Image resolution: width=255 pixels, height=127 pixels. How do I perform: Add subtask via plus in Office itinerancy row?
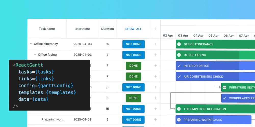156,44
